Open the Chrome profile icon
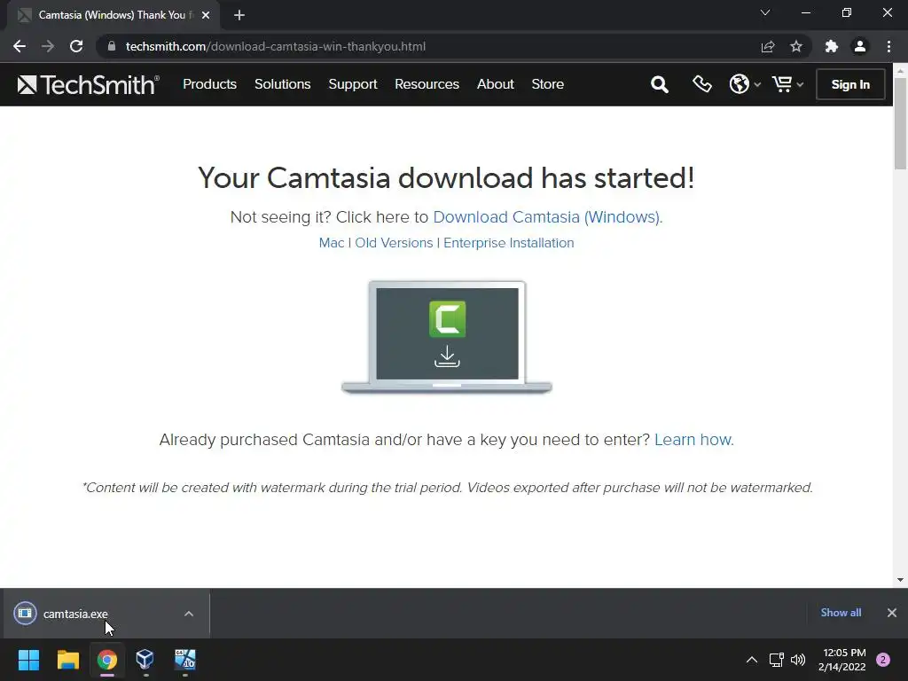This screenshot has height=681, width=908. point(860,46)
